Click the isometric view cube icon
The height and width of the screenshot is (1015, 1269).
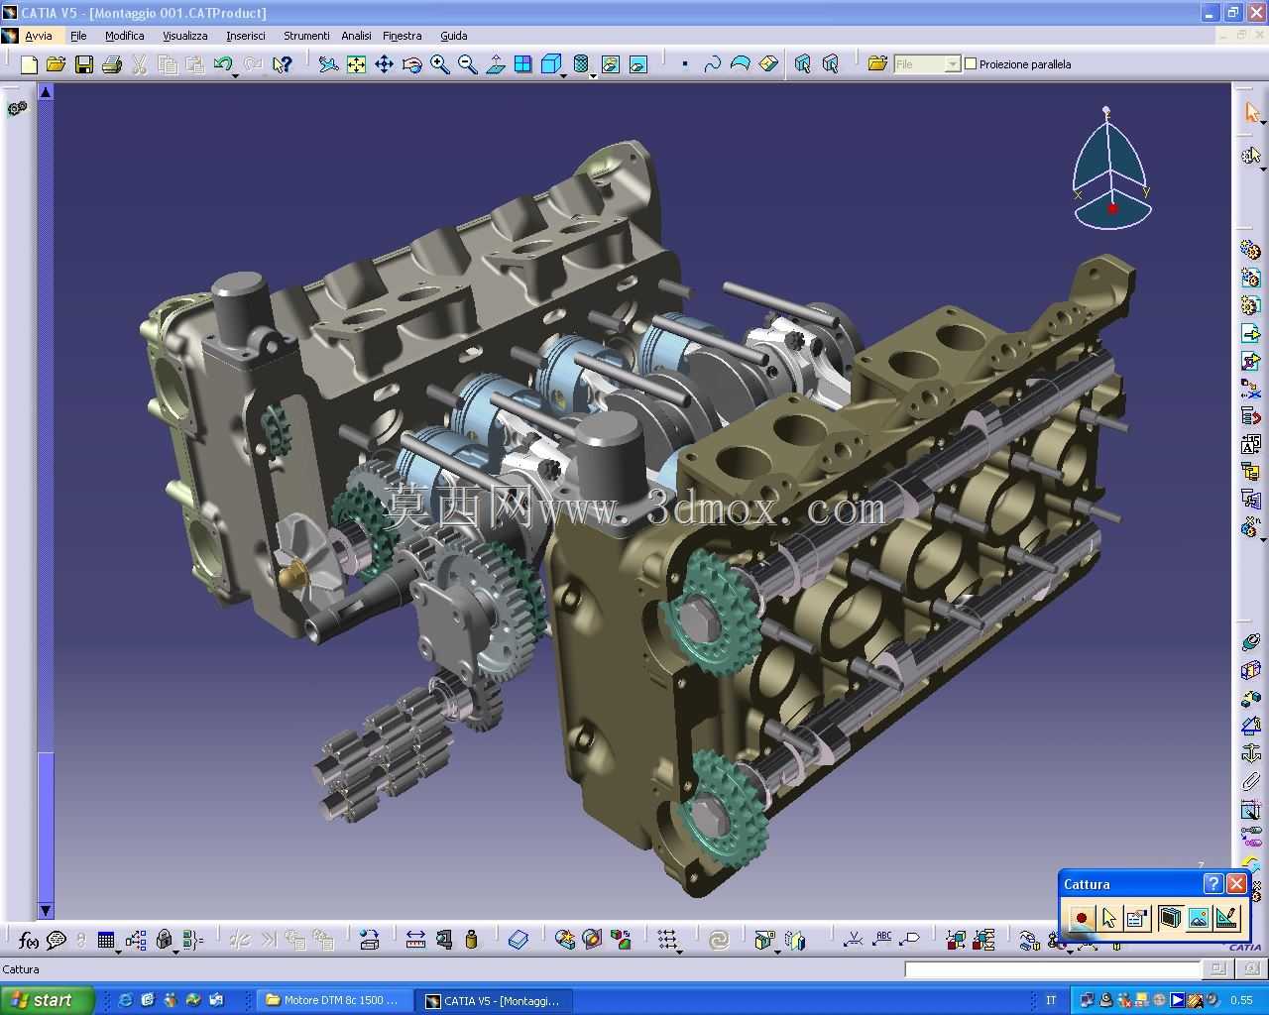pyautogui.click(x=550, y=64)
